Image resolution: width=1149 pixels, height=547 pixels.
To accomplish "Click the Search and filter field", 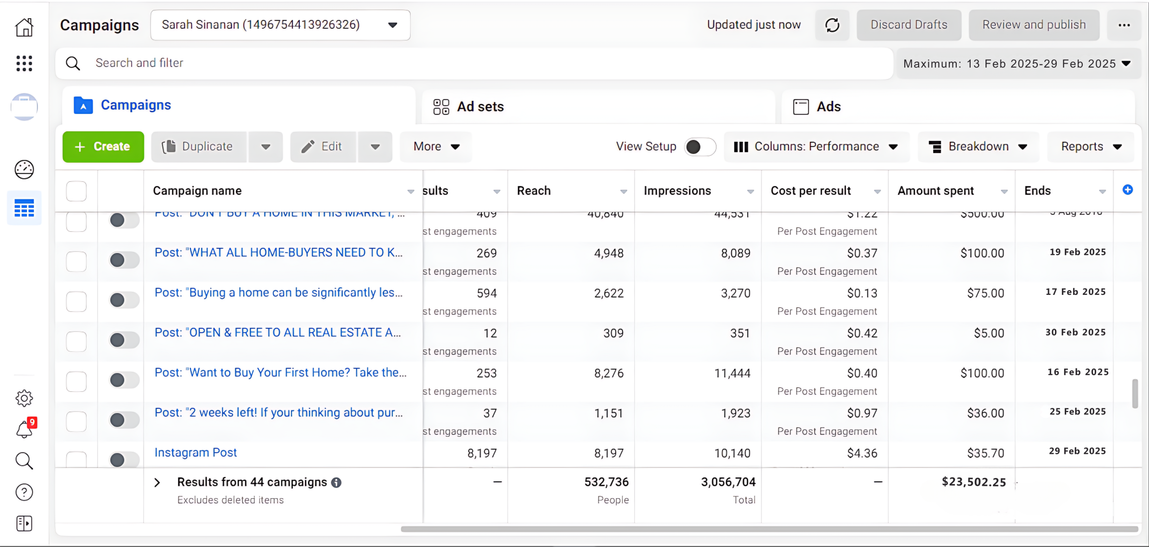I will 473,63.
